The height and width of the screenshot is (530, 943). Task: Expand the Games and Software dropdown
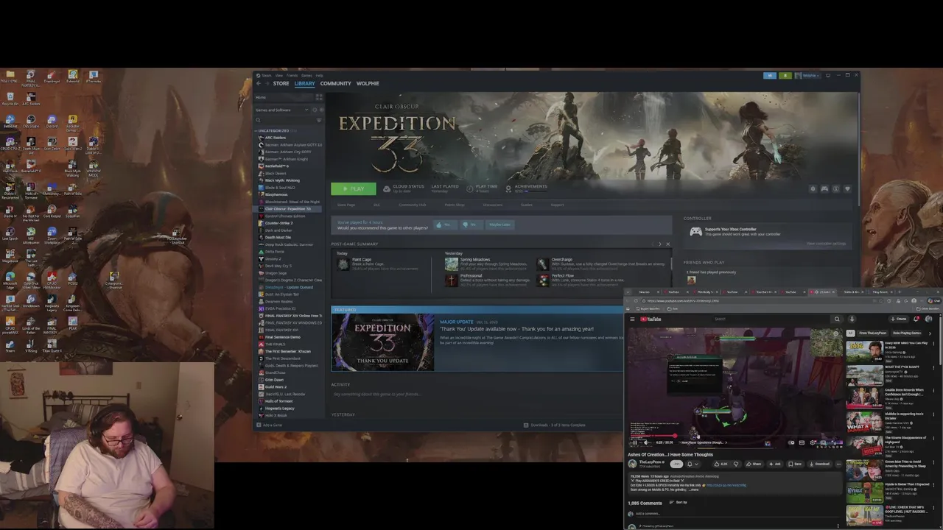click(282, 110)
